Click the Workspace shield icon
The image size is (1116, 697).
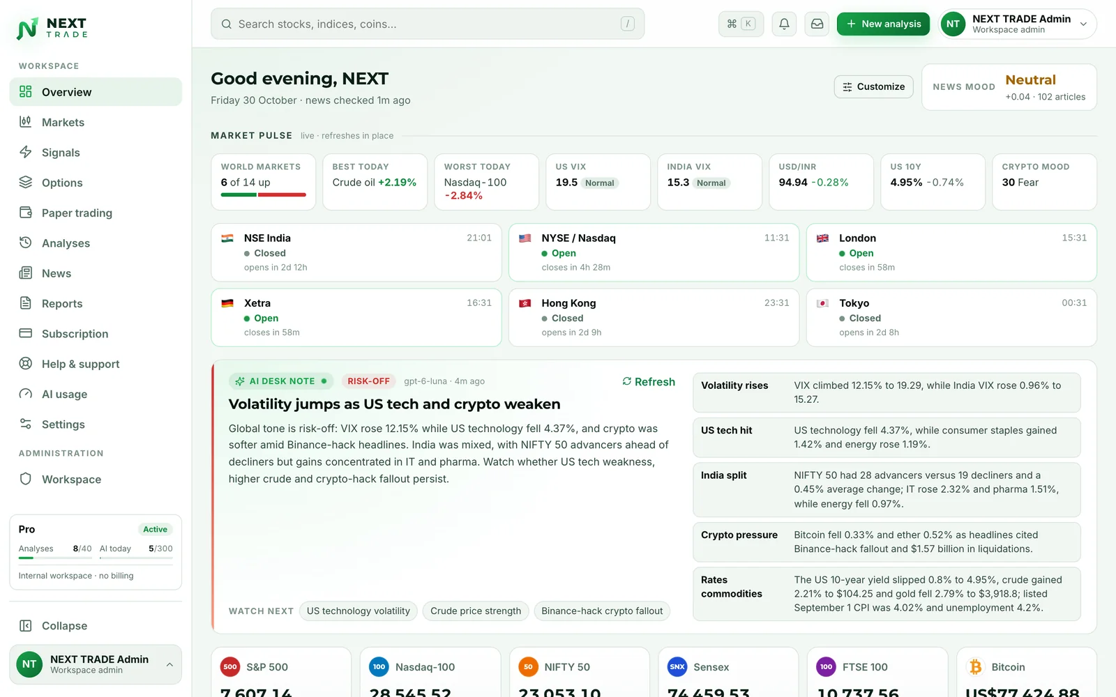(26, 479)
